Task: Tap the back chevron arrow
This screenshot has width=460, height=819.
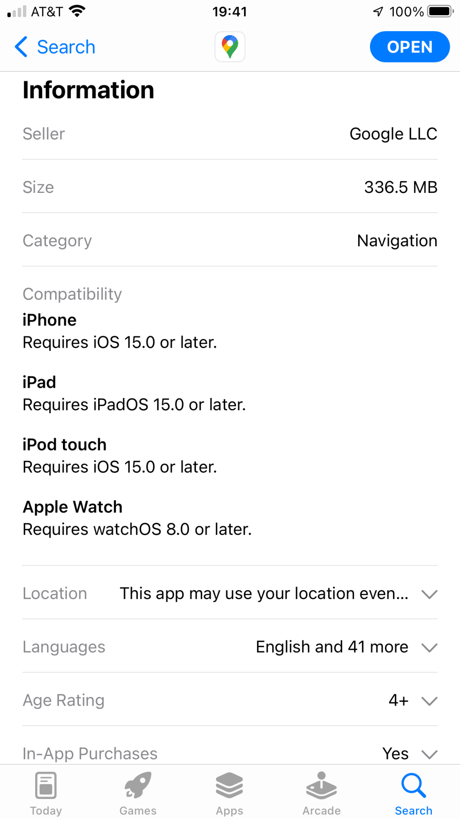Action: point(21,47)
